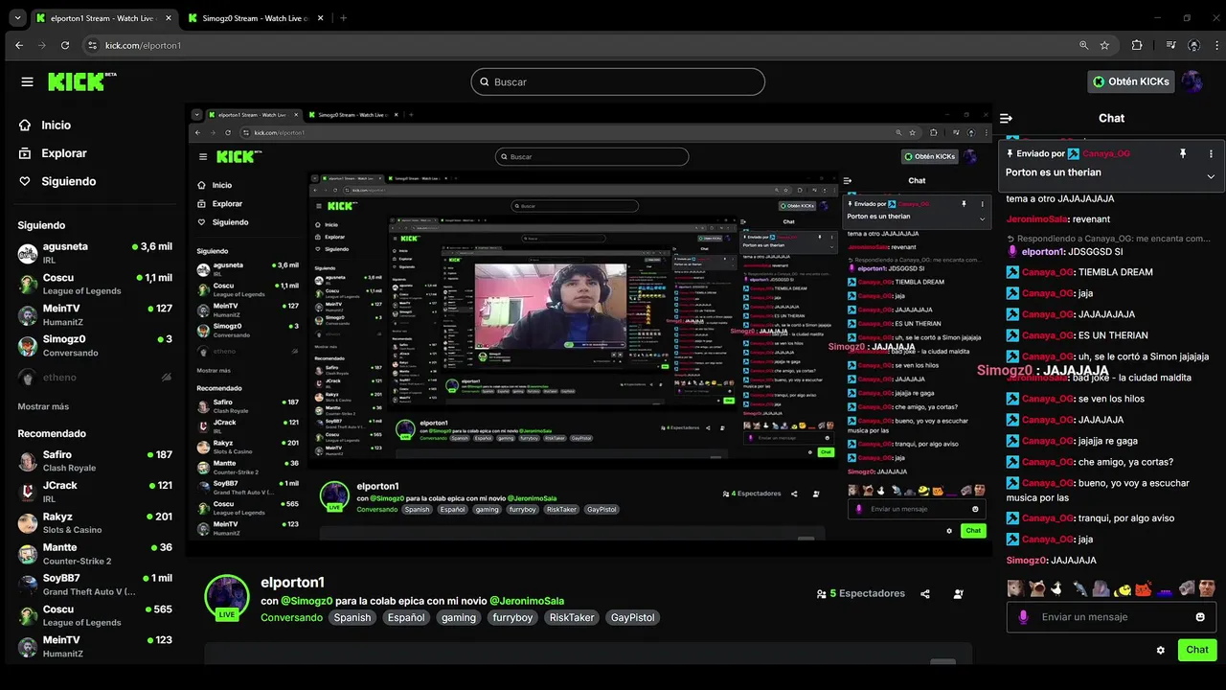Image resolution: width=1226 pixels, height=690 pixels.
Task: Open Simogz0 channel in Siguiendo list
Action: point(95,346)
